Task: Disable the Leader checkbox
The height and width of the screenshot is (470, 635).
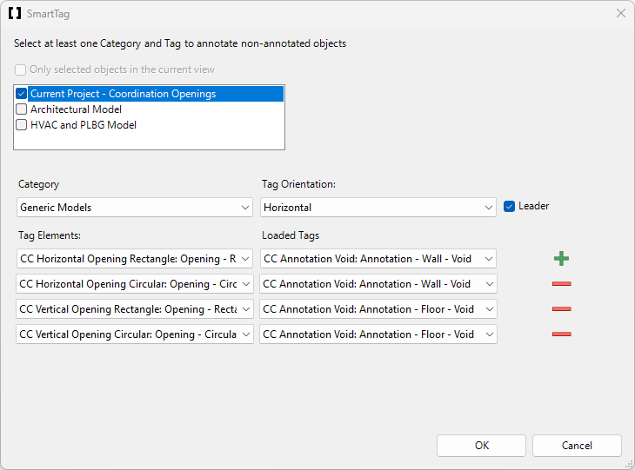Action: coord(509,206)
